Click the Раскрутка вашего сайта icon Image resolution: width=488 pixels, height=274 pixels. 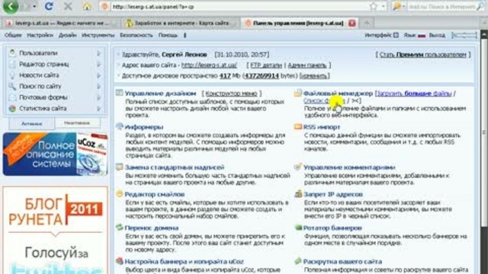298,261
